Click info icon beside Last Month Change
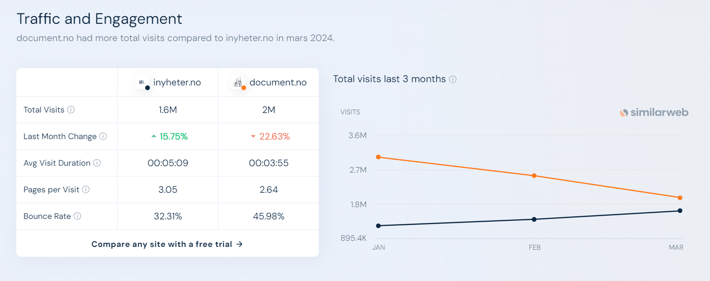Screen dimensions: 710x281 [x=103, y=137]
